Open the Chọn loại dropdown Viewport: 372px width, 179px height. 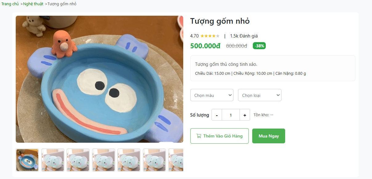coord(260,95)
